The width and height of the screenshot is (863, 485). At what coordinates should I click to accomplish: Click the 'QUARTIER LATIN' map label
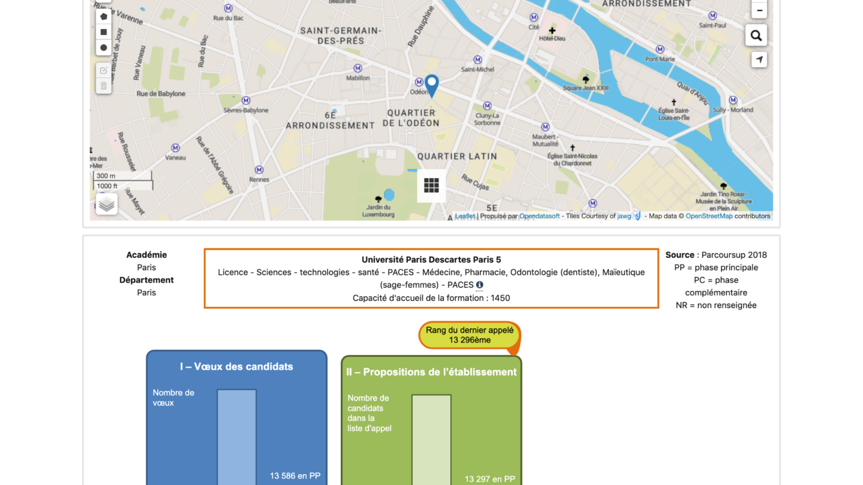click(457, 156)
